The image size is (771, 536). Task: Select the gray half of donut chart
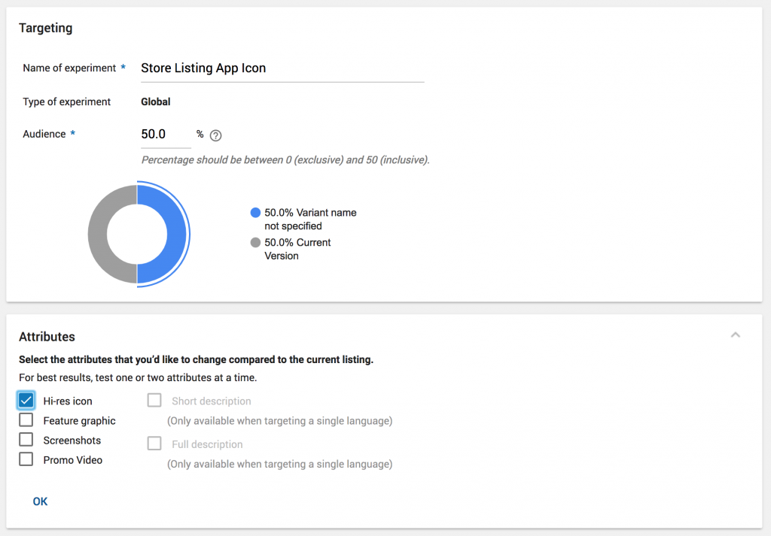point(99,233)
